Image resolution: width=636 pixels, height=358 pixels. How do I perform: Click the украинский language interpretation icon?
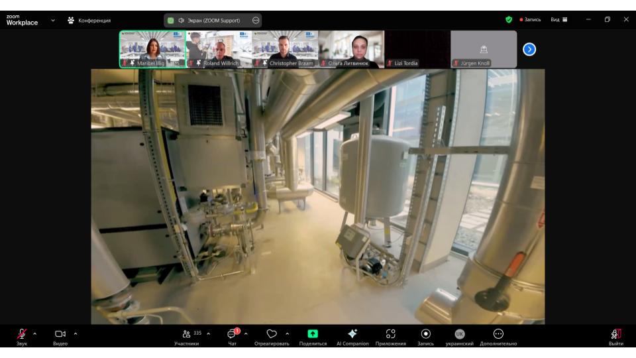coord(459,334)
